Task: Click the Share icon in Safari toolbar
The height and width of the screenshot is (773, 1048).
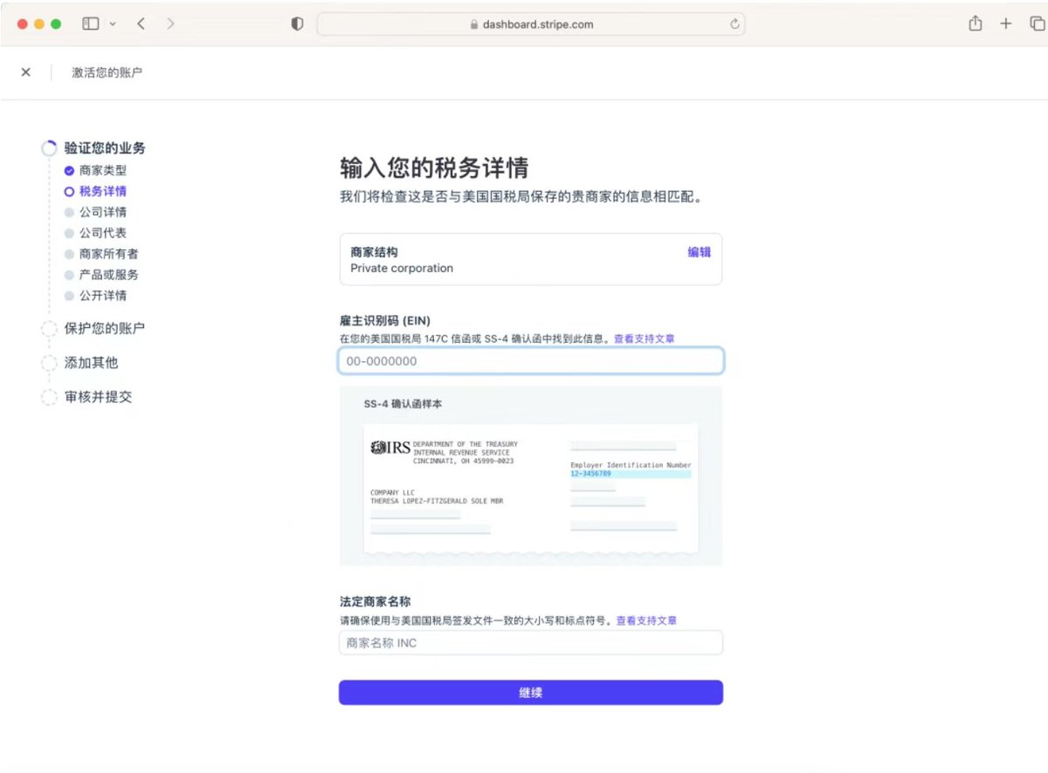Action: (976, 24)
